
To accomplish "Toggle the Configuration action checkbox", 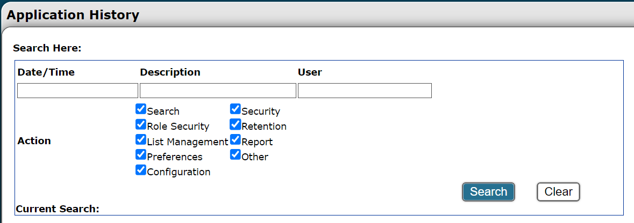I will [x=141, y=170].
